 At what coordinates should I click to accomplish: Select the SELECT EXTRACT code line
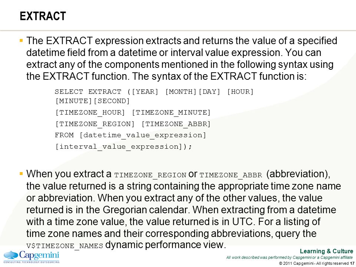click(x=154, y=92)
